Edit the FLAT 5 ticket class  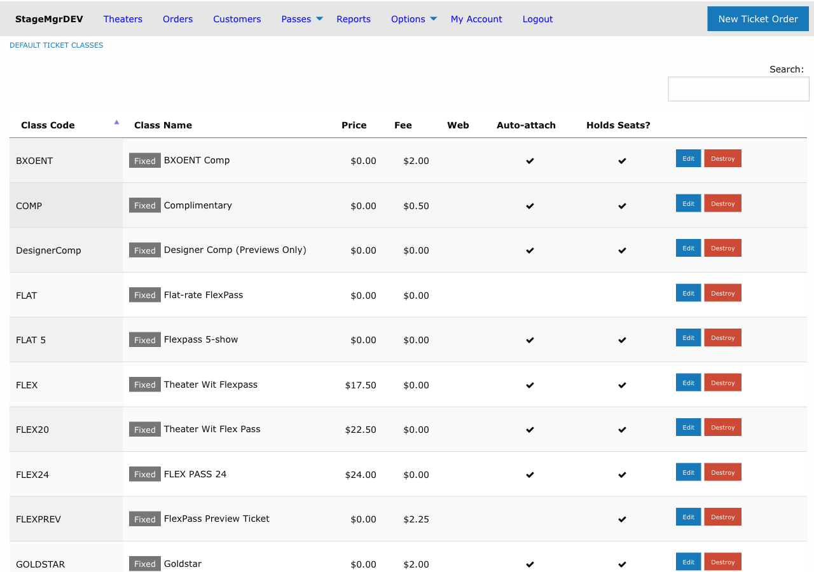(688, 337)
